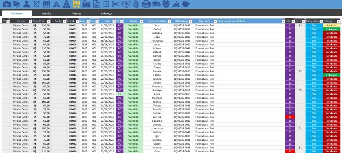Open the Tipo Foto column filter dropdown
The width and height of the screenshot is (342, 153).
215,21
